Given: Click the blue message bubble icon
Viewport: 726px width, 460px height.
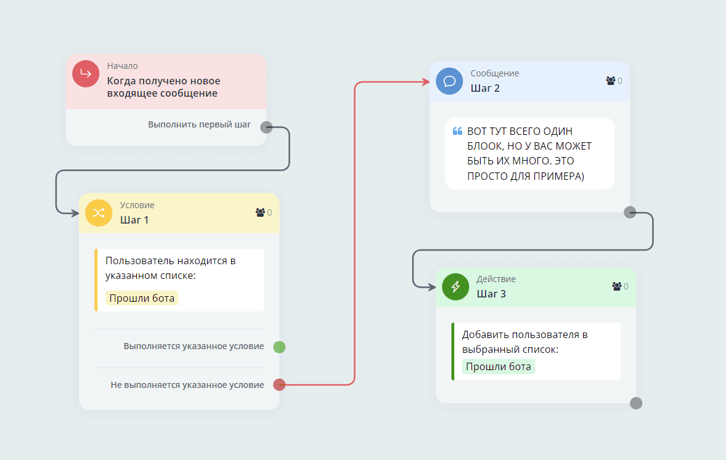Looking at the screenshot, I should pyautogui.click(x=449, y=81).
